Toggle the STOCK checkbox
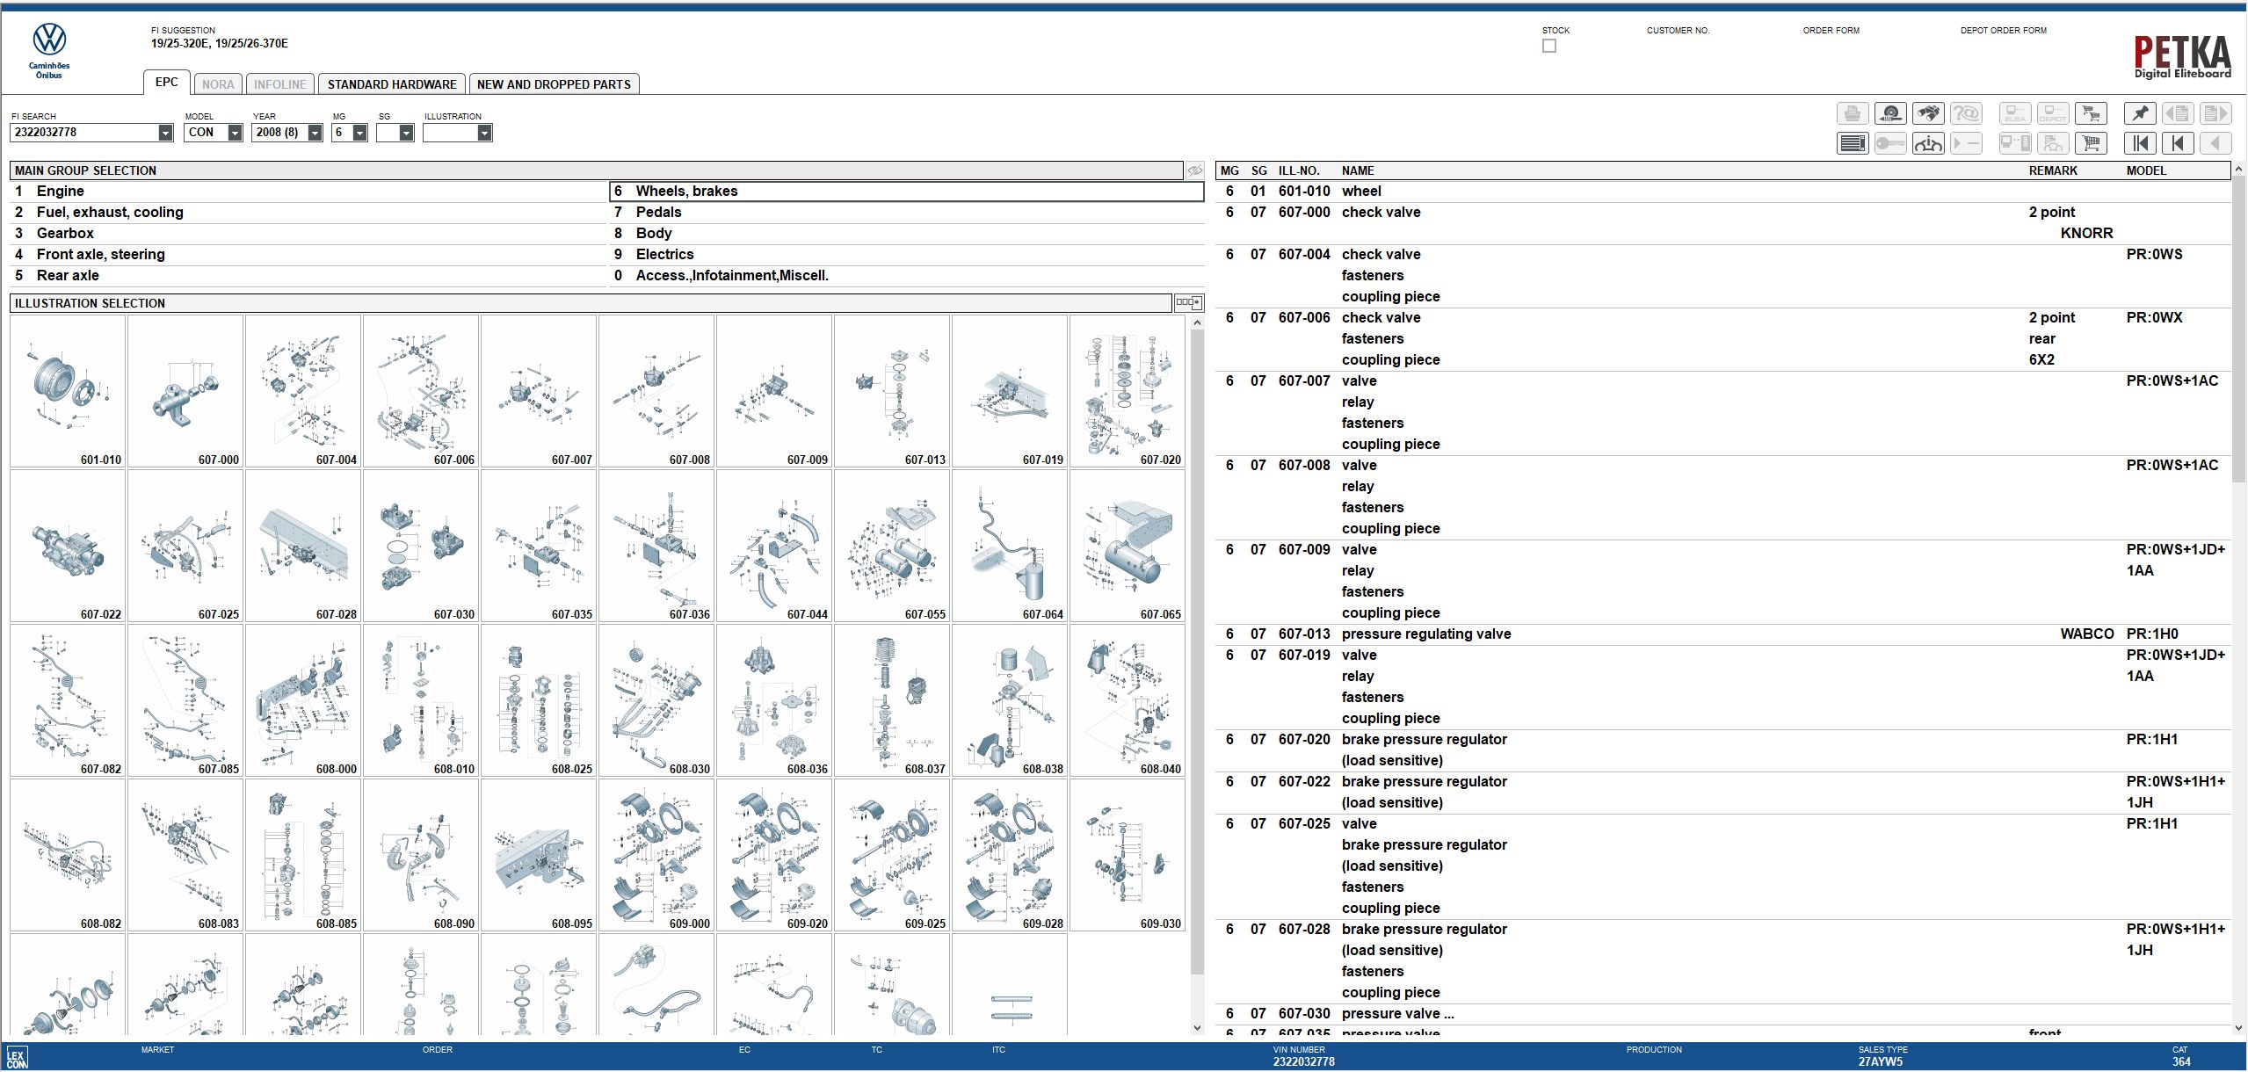This screenshot has height=1072, width=2248. coord(1548,46)
